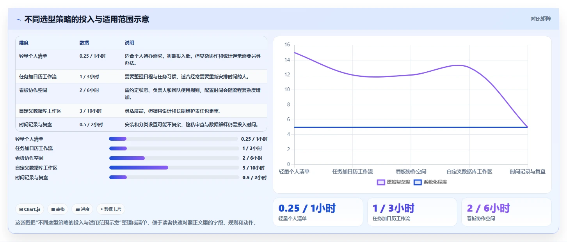The width and height of the screenshot is (567, 242).
Task: Click the 任务加日历工作流 progress bar
Action: point(174,148)
